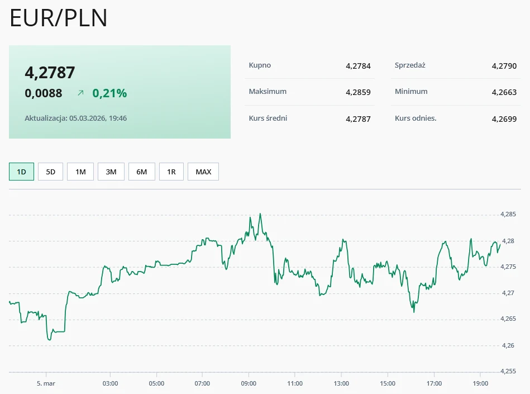
Task: Click the EUR/PLN page heading
Action: point(59,18)
